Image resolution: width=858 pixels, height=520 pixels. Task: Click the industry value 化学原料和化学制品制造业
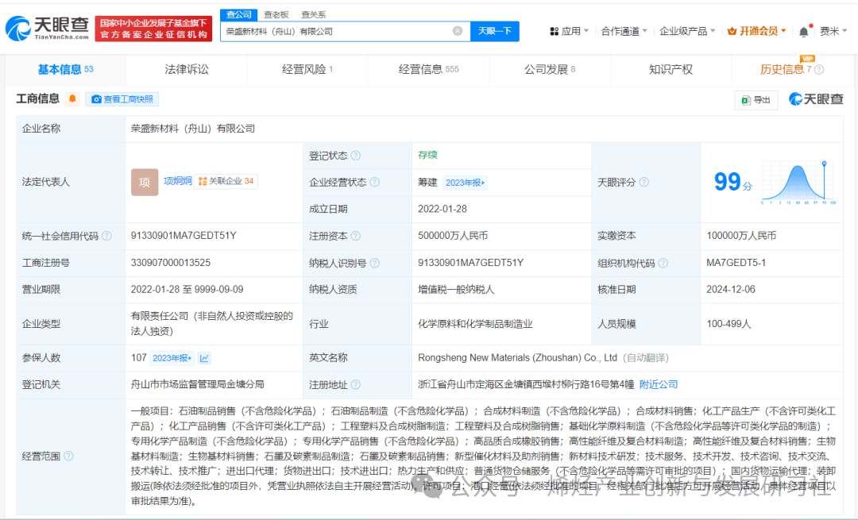click(x=475, y=324)
